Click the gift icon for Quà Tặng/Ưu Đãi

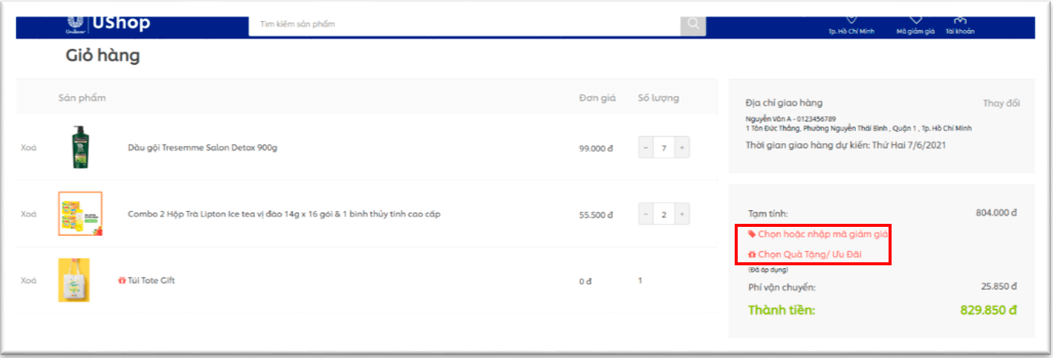click(751, 255)
